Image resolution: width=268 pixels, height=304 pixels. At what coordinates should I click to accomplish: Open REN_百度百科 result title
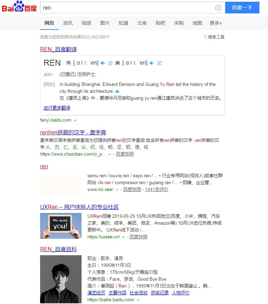click(58, 249)
